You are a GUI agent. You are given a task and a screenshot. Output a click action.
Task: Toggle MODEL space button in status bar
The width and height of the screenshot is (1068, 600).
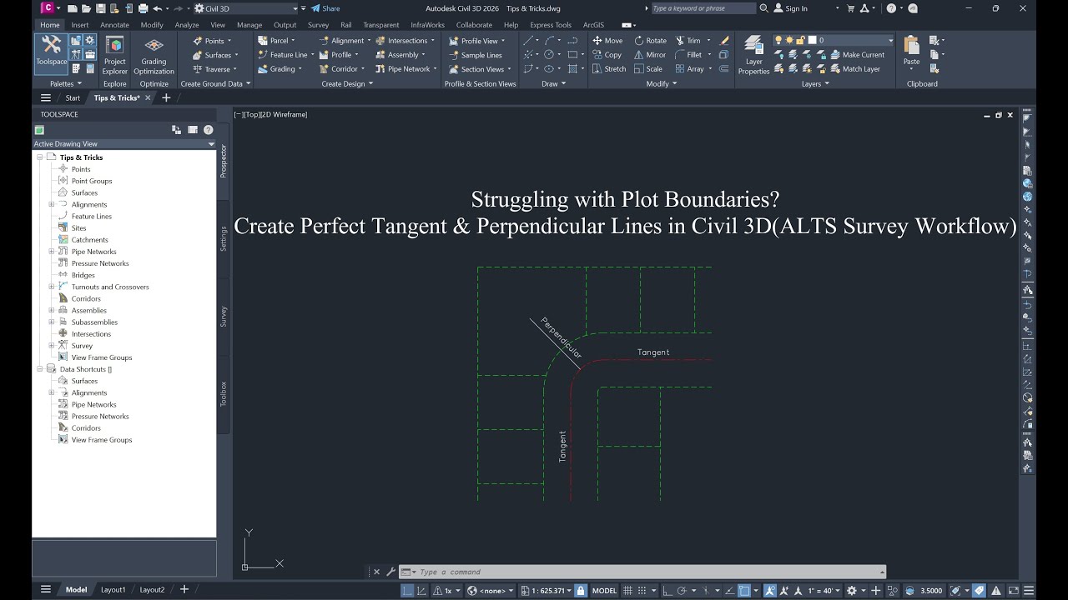coord(604,590)
